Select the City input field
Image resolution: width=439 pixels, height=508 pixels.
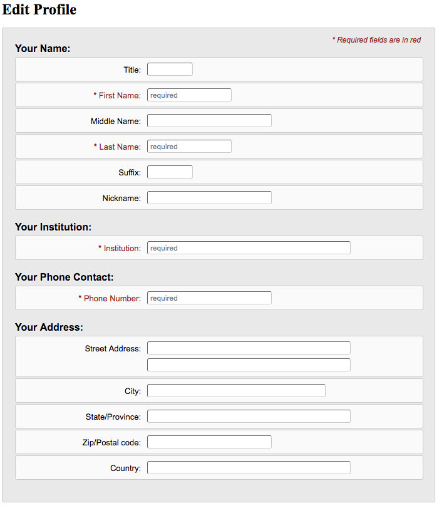tap(236, 391)
